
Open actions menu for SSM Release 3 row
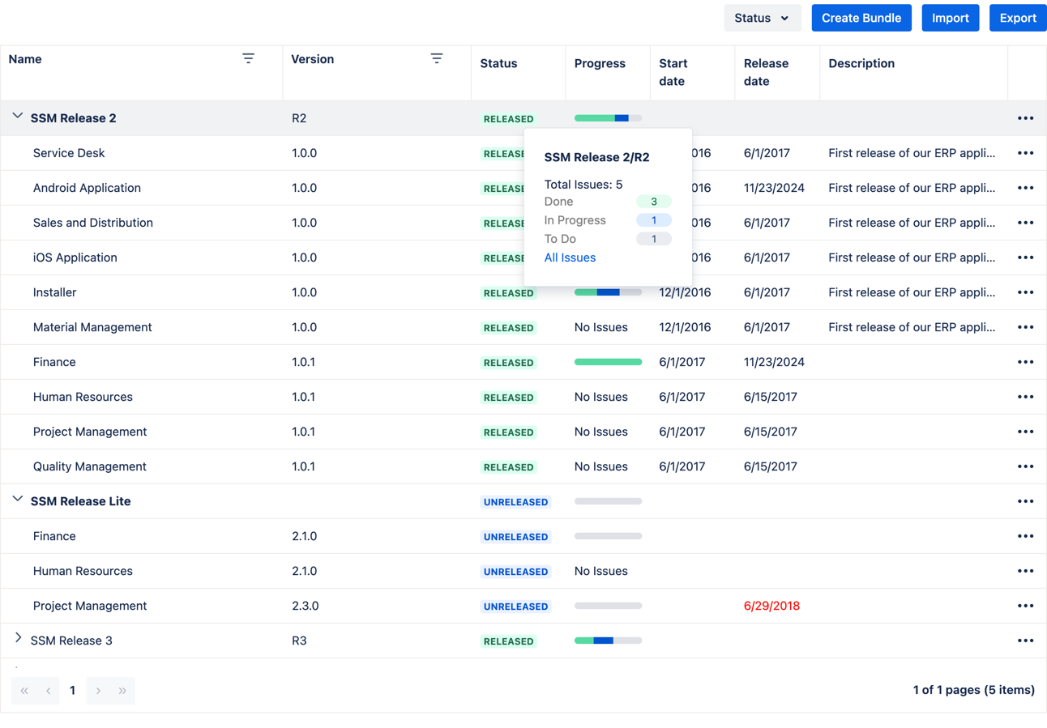(x=1025, y=640)
